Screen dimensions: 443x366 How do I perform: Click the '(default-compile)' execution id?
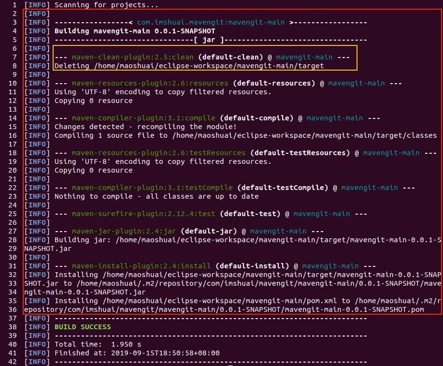(x=257, y=118)
